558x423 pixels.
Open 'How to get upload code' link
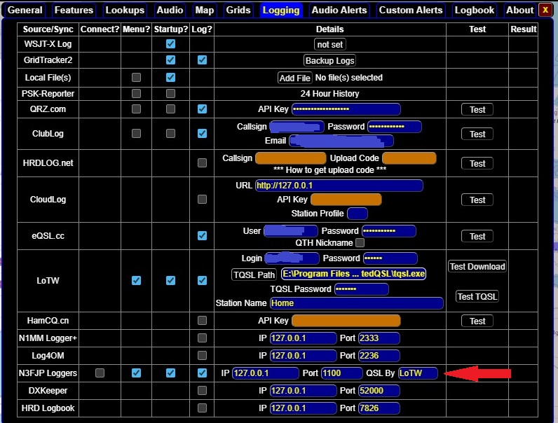pos(330,170)
